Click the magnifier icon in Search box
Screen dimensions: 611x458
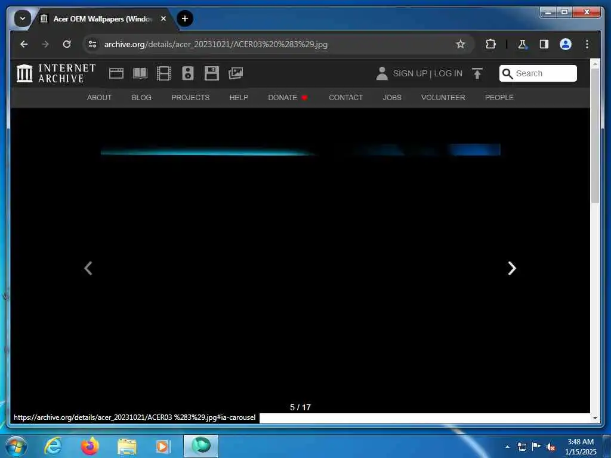point(507,73)
